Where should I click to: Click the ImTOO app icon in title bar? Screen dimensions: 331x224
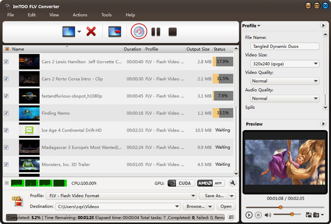click(8, 7)
